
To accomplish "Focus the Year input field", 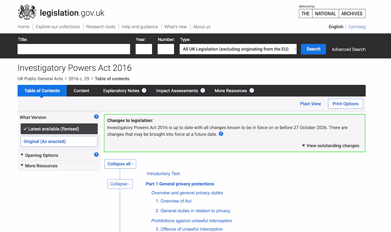I will tap(144, 49).
